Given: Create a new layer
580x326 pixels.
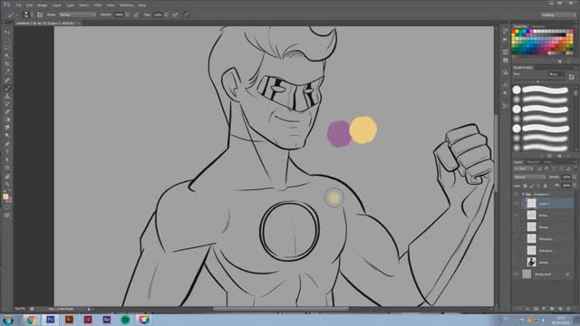Looking at the screenshot, I should 560,309.
